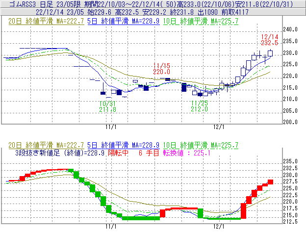306x233 pixels.
Task: Click the 210.0 upper chart axis label
Action: point(290,99)
